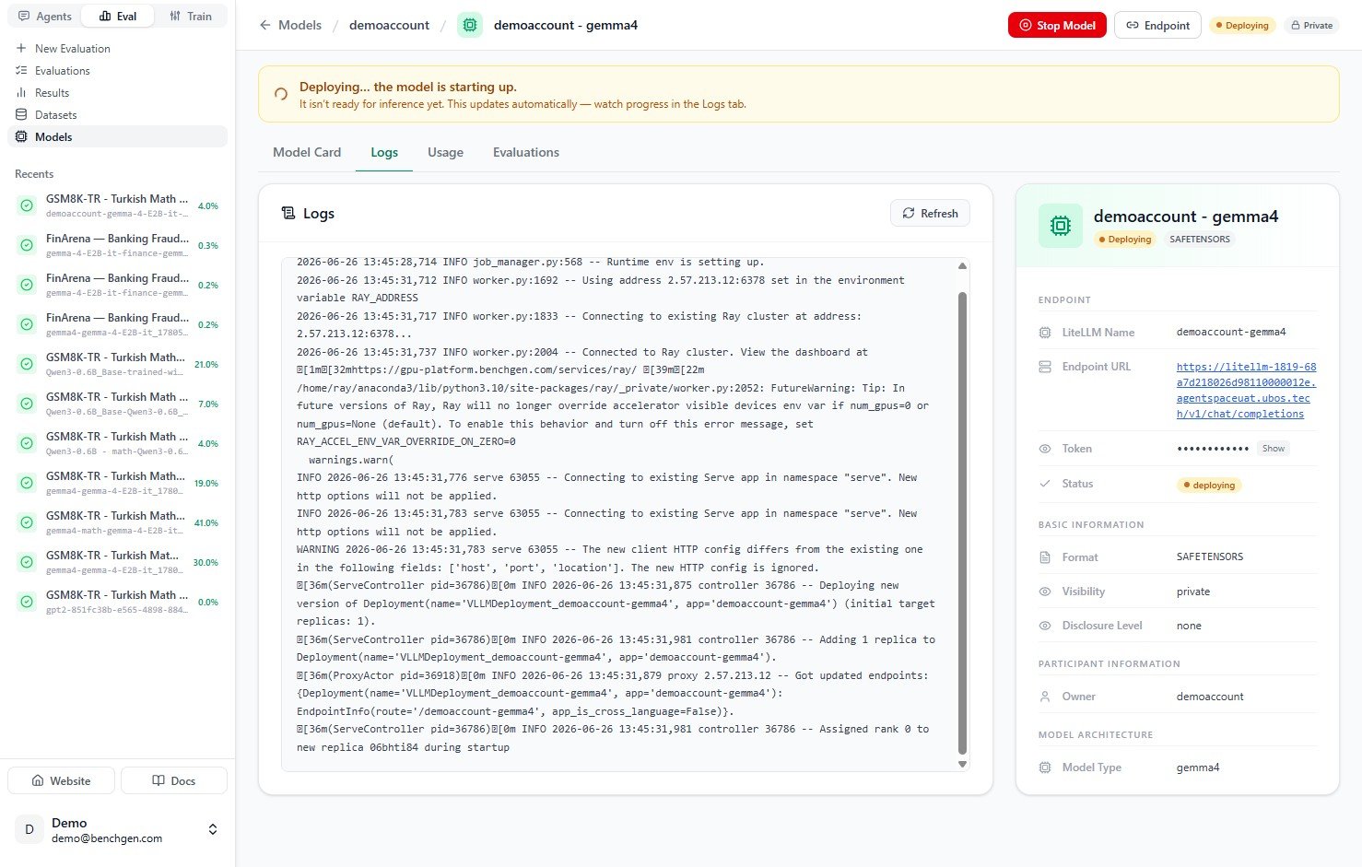Switch to the Model Card tab
The width and height of the screenshot is (1362, 867).
point(307,152)
